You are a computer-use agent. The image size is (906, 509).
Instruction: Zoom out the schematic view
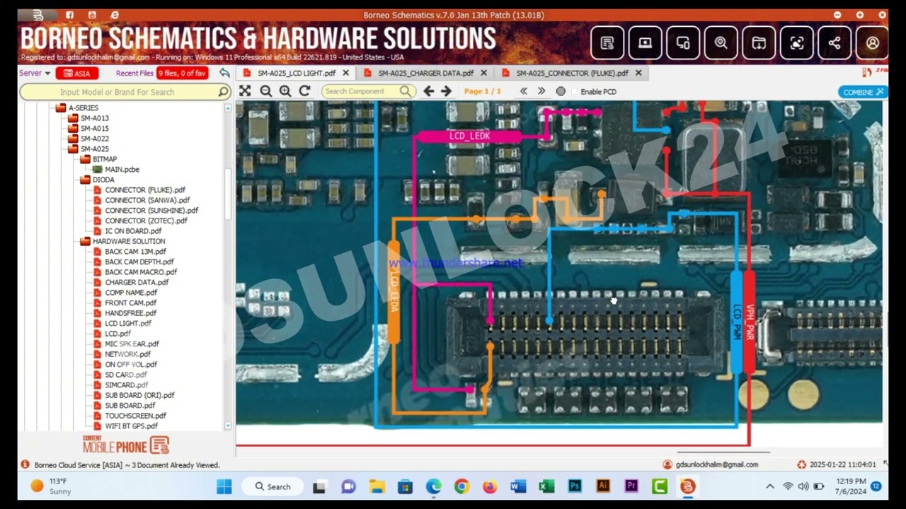(x=265, y=91)
